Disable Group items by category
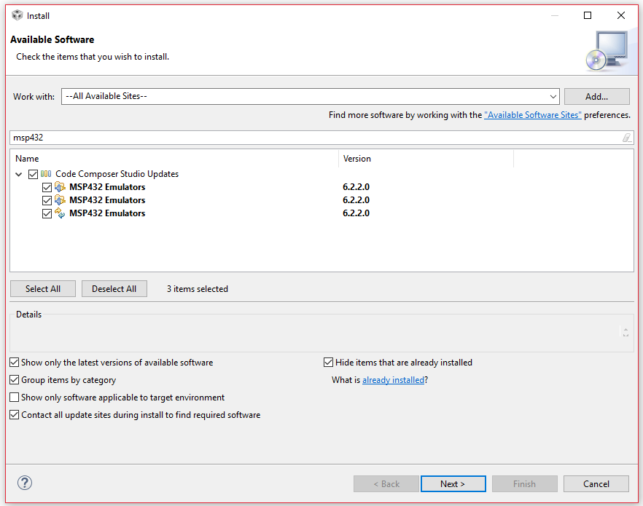Viewport: 643px width, 506px height. pyautogui.click(x=14, y=379)
